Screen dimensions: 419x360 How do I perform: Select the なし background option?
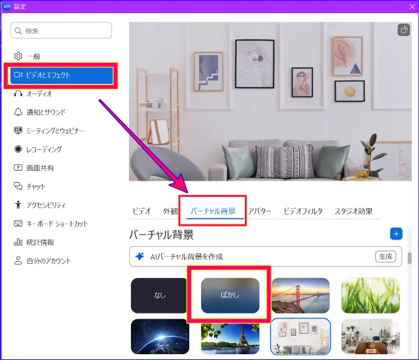point(160,295)
